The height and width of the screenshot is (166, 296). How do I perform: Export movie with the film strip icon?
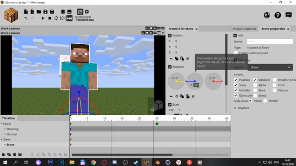(63, 12)
